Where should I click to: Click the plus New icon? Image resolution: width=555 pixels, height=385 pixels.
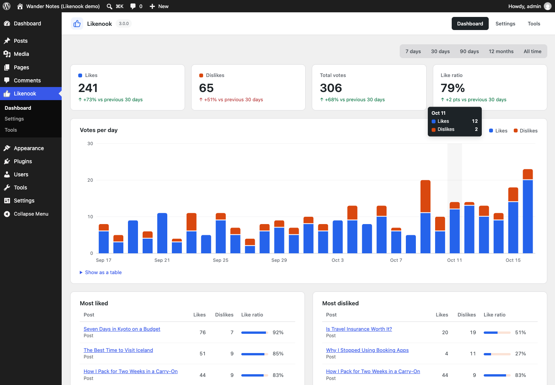click(x=152, y=6)
